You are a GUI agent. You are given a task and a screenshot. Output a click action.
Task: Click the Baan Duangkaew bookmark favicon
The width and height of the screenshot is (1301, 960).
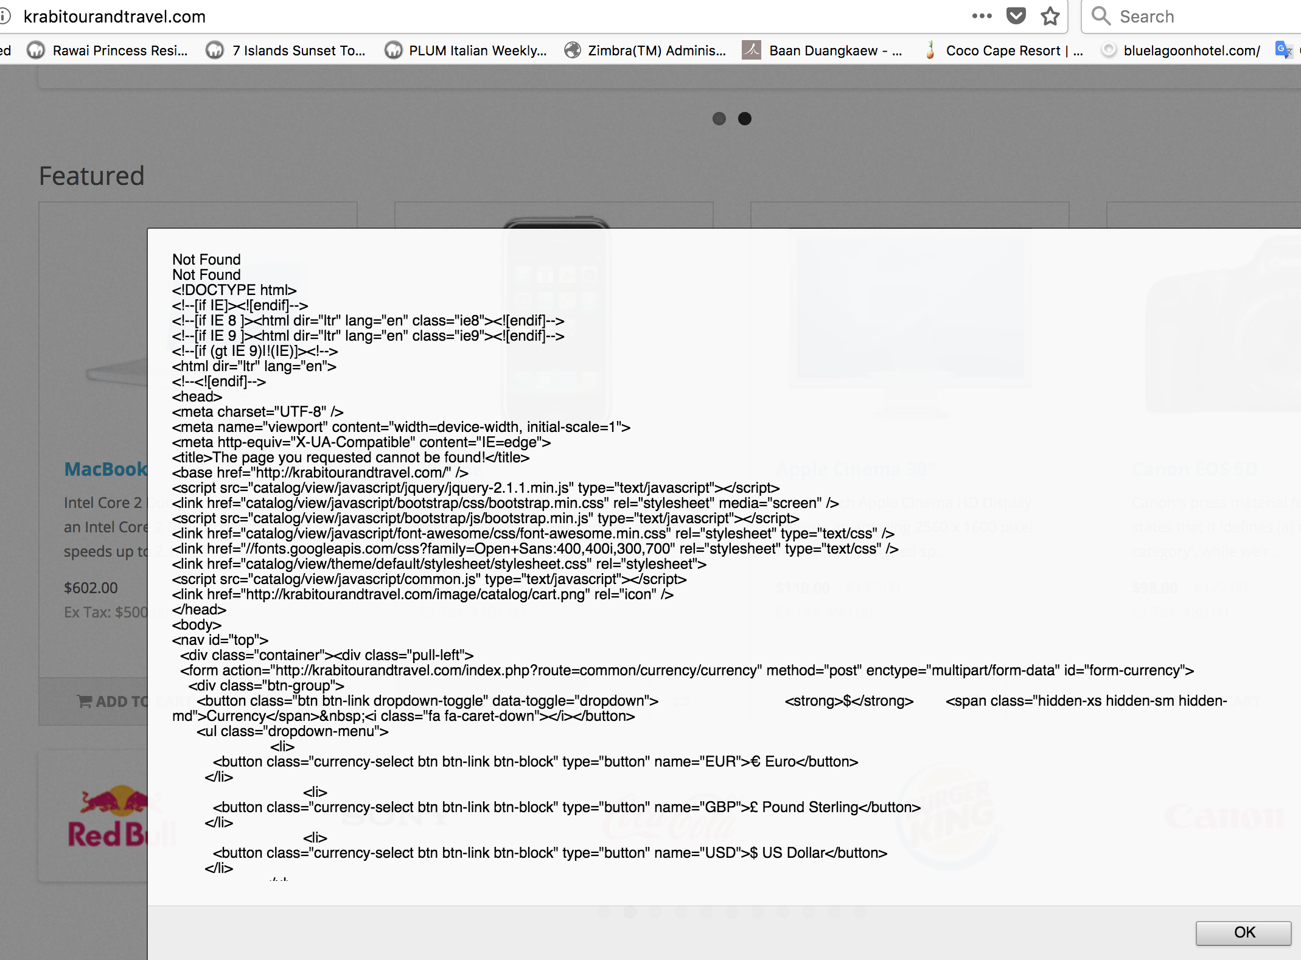click(x=752, y=50)
